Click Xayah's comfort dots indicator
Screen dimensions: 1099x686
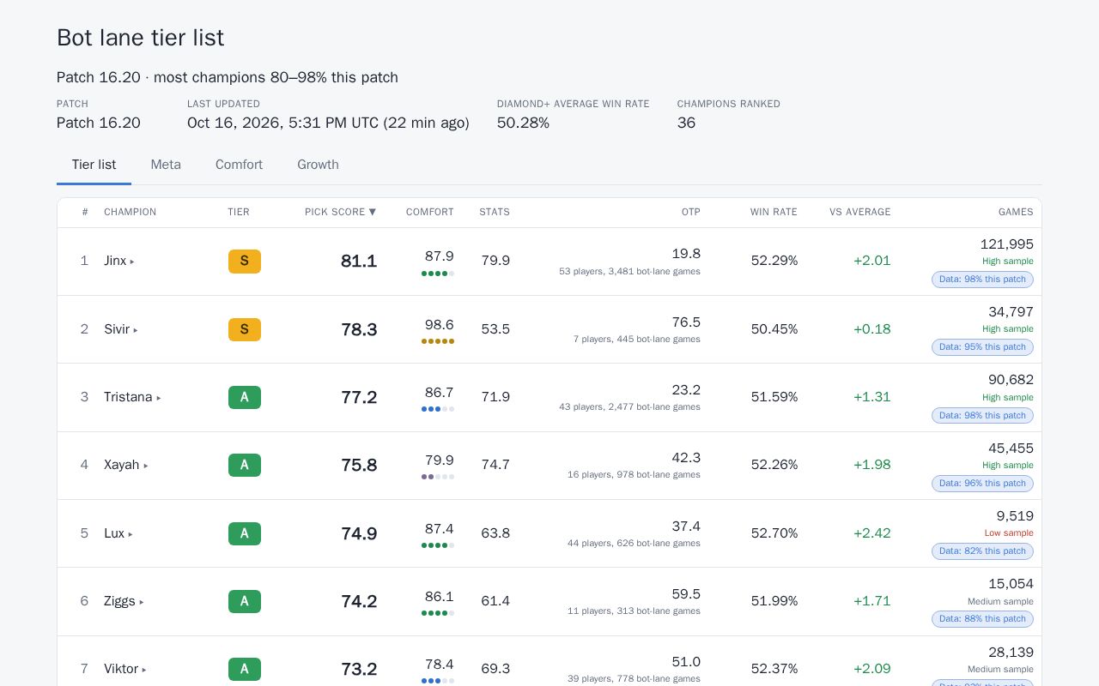pyautogui.click(x=438, y=477)
